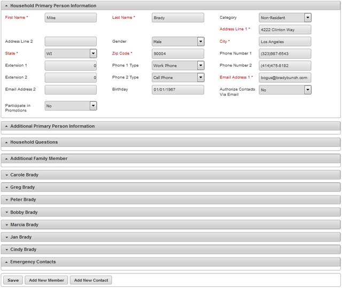Expand the Jan Brady panel
The height and width of the screenshot is (288, 342).
170,237
